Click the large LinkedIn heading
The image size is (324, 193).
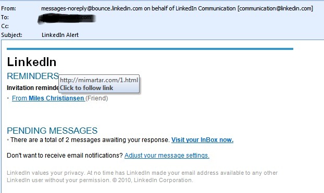point(32,62)
